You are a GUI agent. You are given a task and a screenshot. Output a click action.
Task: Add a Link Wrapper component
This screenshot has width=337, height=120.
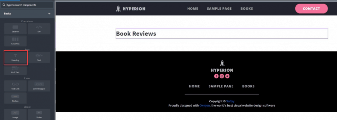pyautogui.click(x=39, y=86)
